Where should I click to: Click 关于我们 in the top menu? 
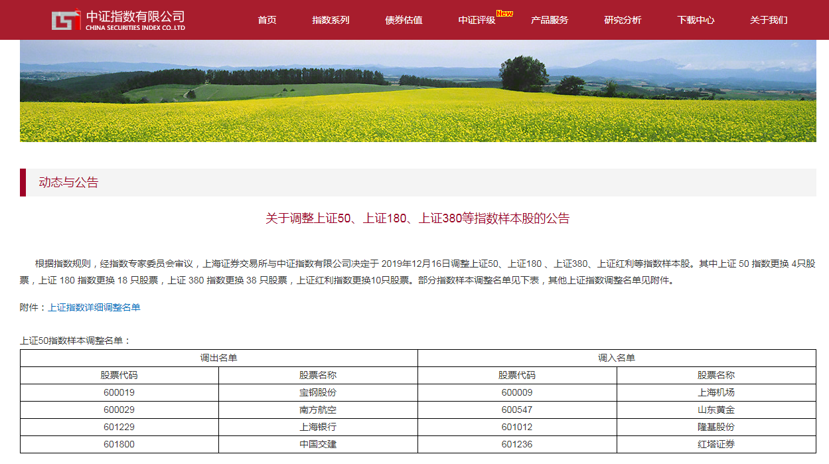pos(769,20)
